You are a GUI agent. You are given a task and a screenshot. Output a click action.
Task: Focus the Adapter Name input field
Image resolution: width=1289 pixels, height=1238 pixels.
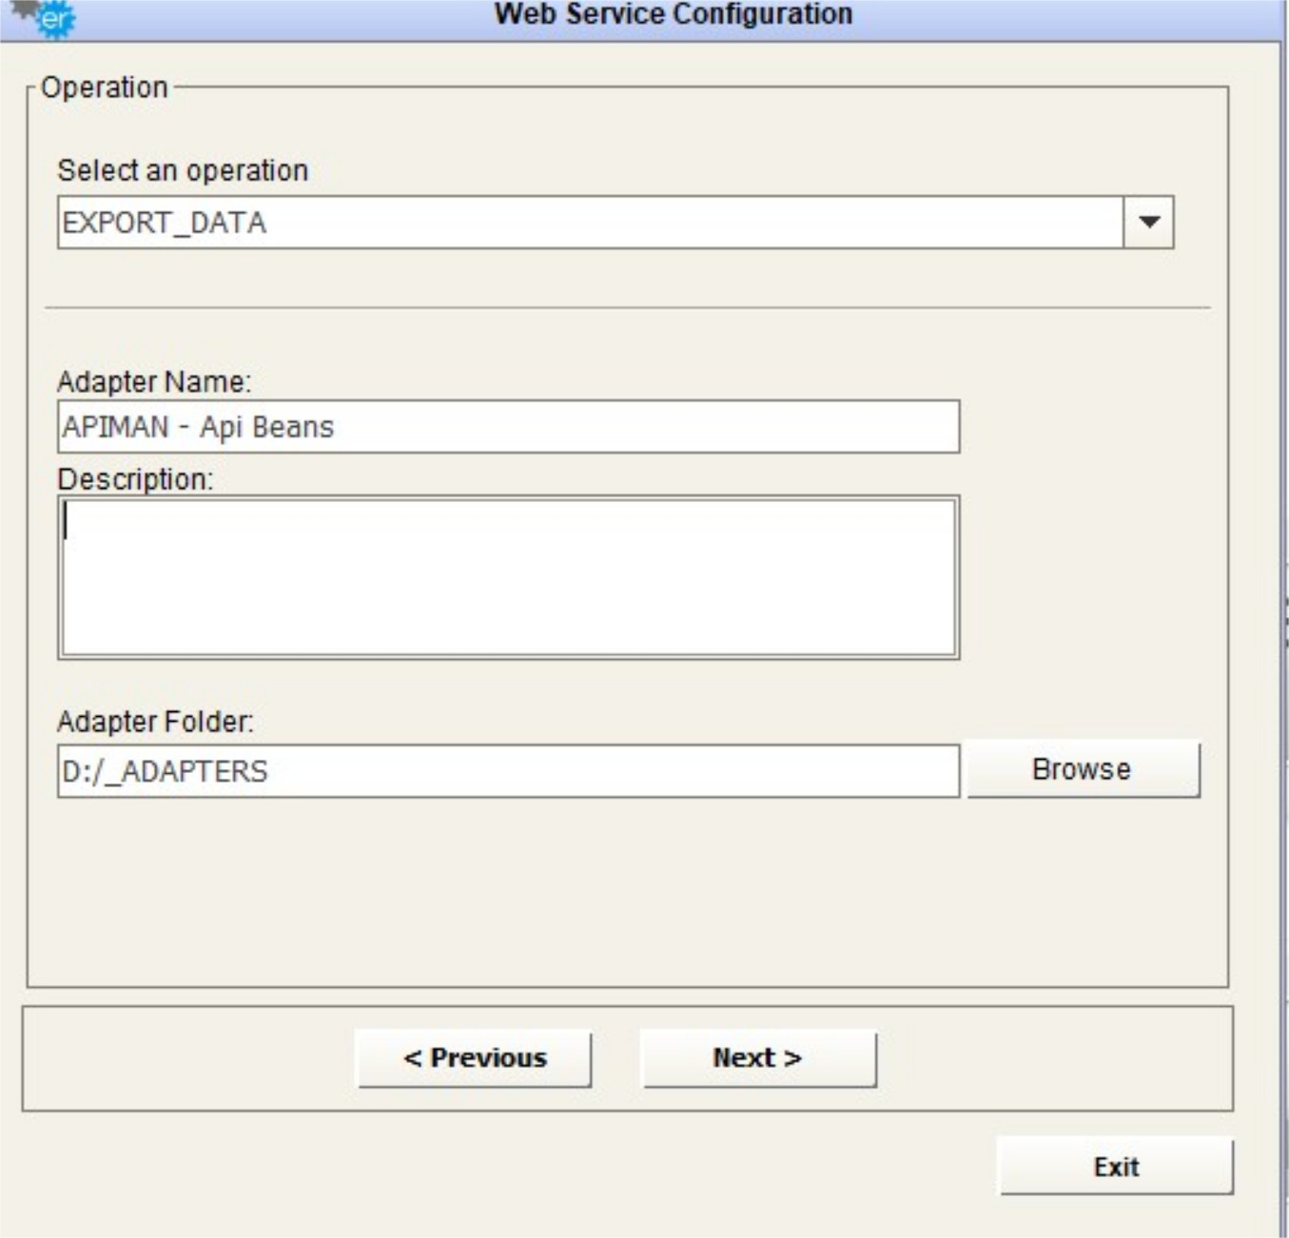[x=509, y=427]
